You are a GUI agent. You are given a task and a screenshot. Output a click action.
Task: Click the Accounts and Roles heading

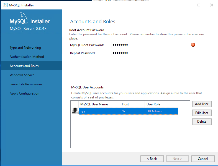click(93, 21)
